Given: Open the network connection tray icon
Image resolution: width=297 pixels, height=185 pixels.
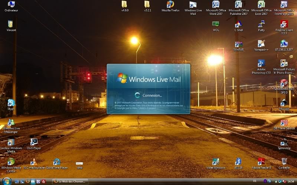Looking at the screenshot, I should point(280,181).
